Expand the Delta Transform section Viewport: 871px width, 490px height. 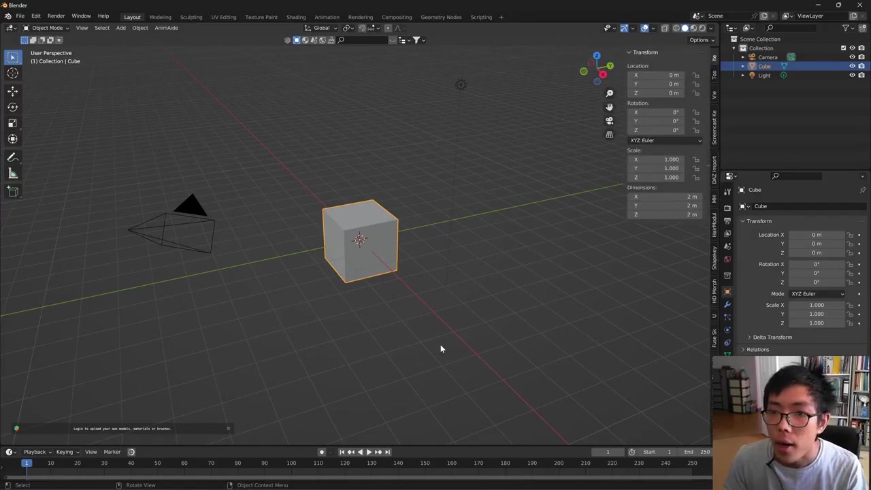772,338
